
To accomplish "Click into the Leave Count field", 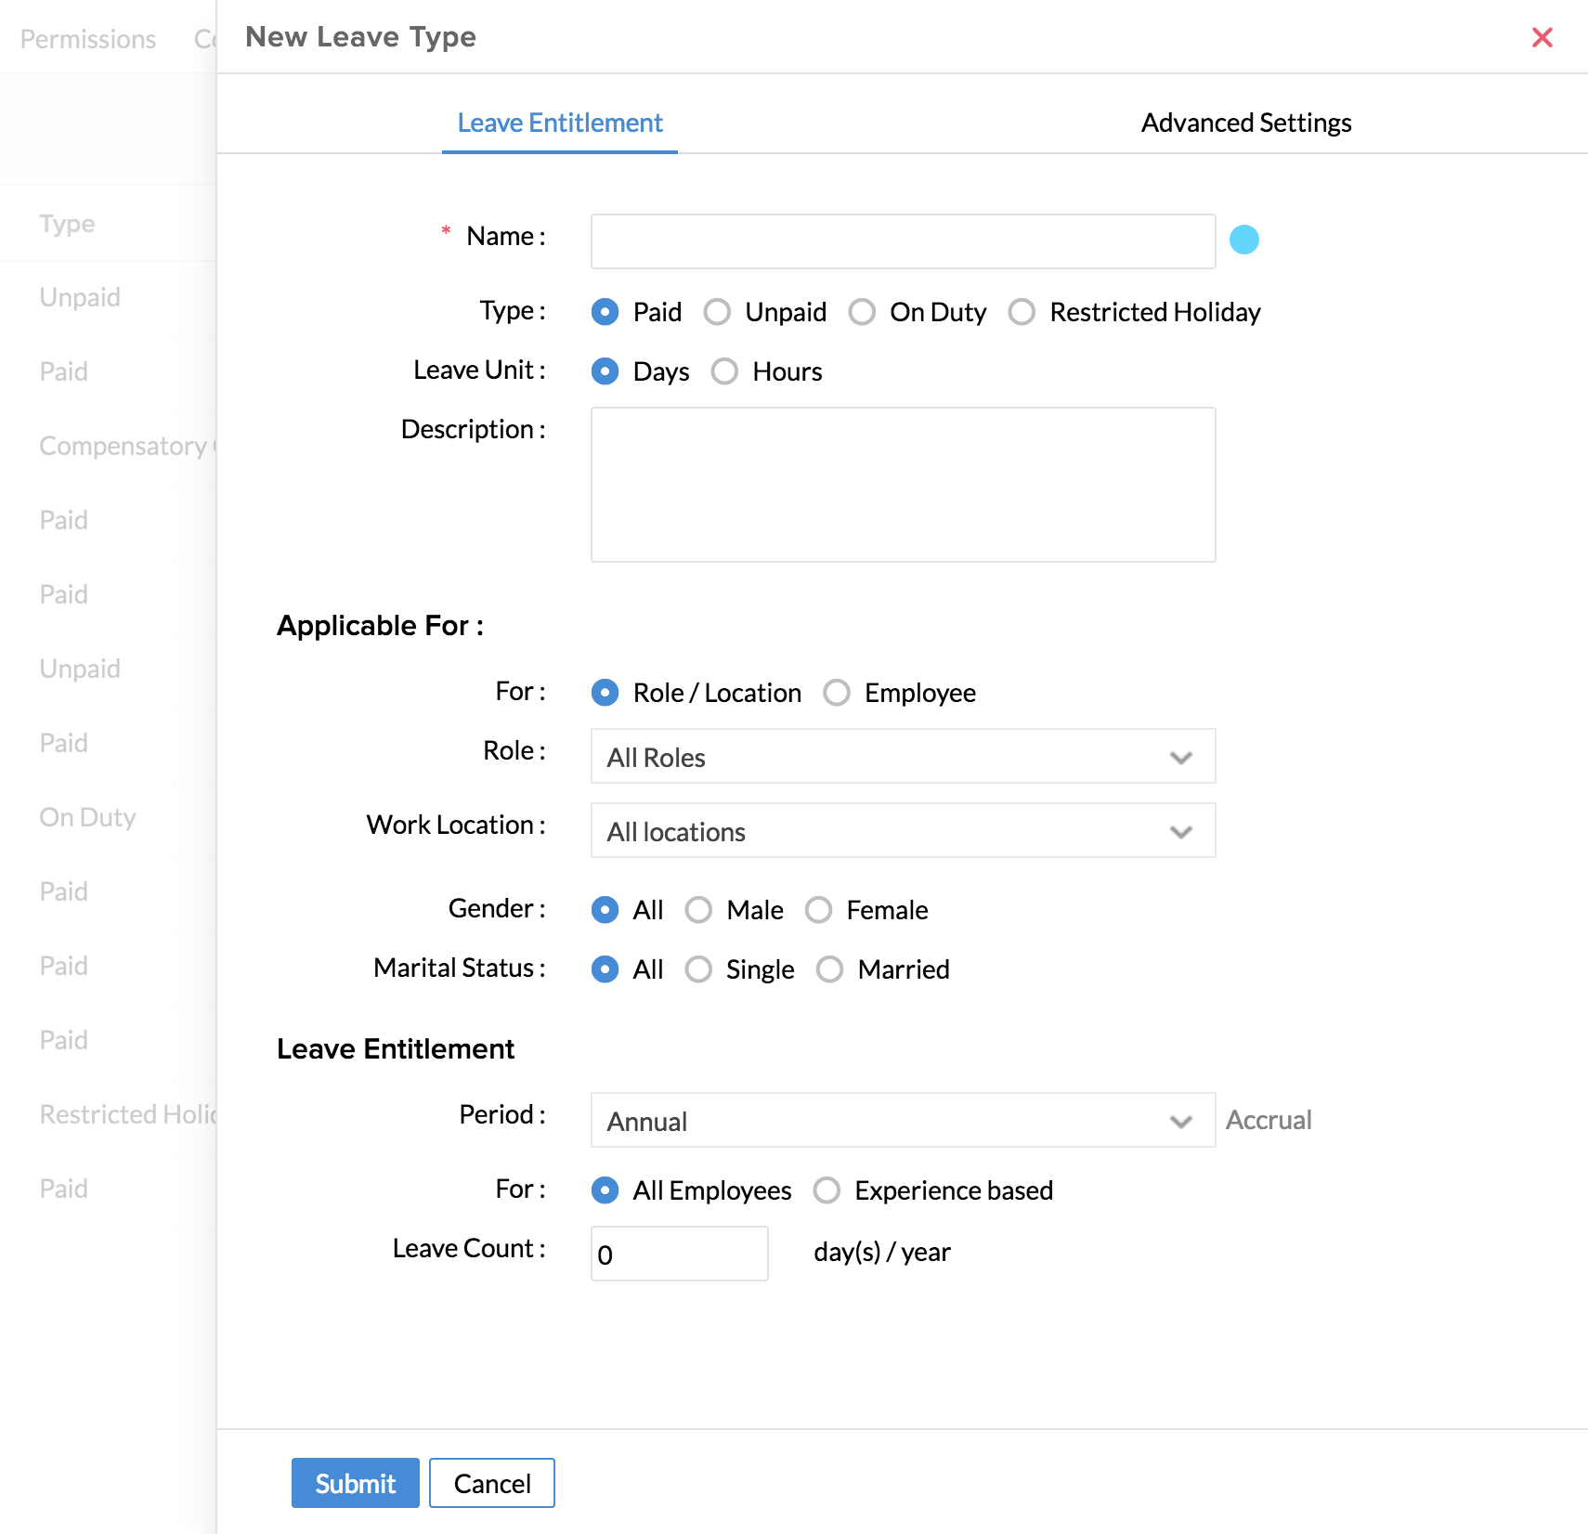I will (x=679, y=1254).
